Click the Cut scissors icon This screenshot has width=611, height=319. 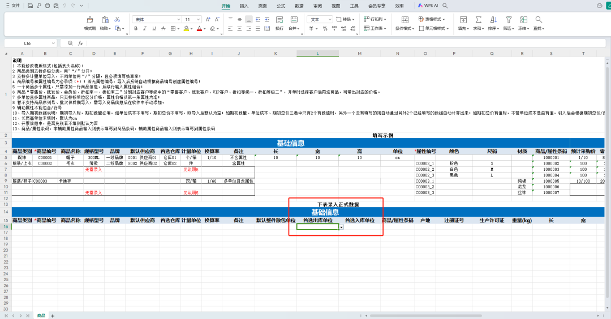pyautogui.click(x=117, y=19)
